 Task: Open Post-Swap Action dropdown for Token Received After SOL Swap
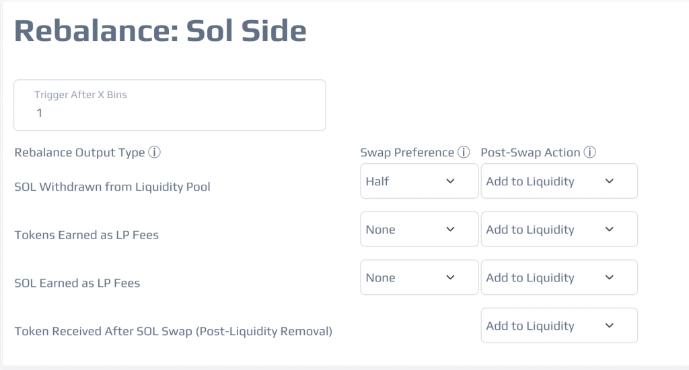coord(559,326)
